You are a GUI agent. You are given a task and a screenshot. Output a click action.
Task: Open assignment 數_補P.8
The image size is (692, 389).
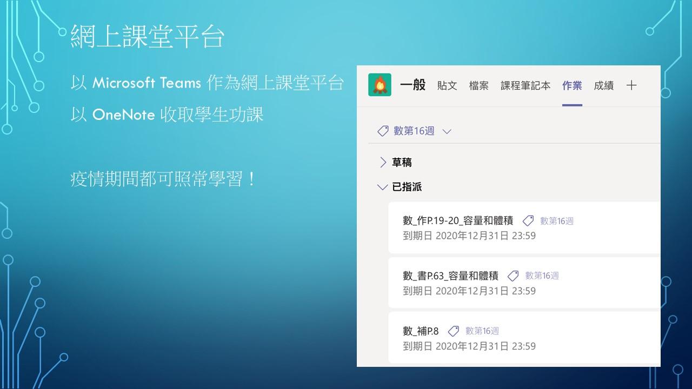[x=421, y=331]
